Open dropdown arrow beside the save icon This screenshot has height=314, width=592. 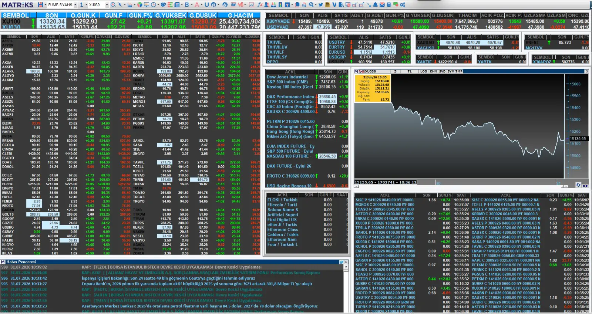pos(45,5)
